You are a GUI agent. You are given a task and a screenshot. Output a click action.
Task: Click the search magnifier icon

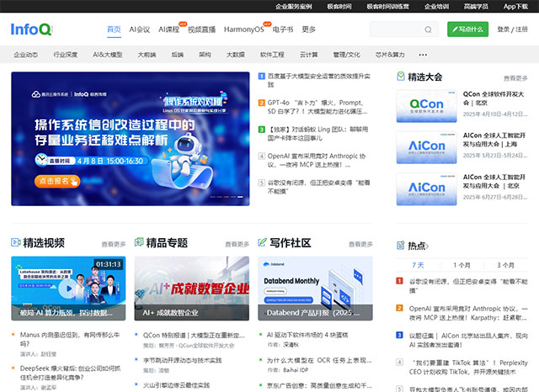click(429, 29)
